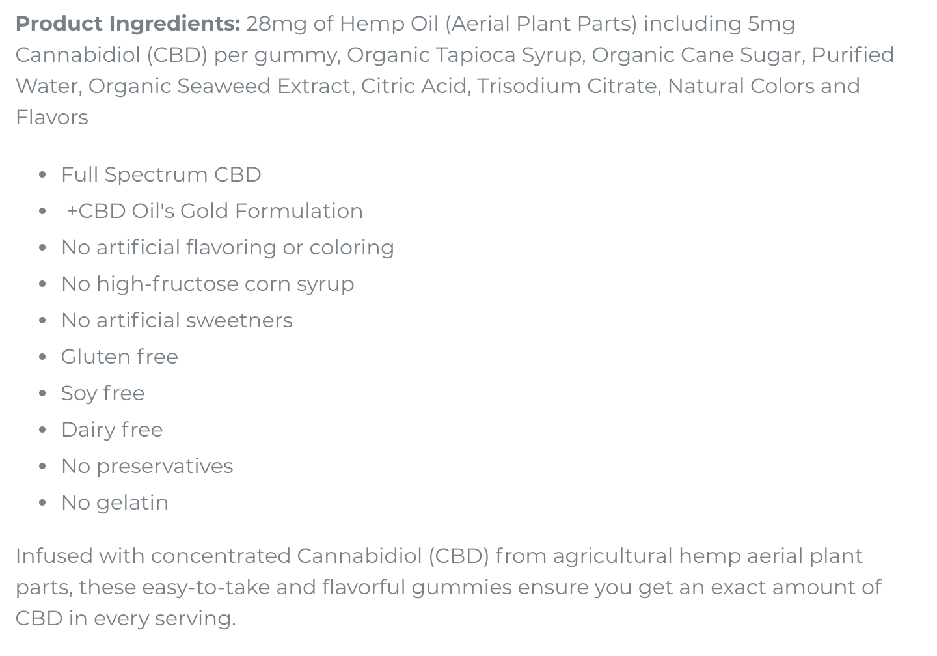Click the 'Product Ingredients:' bold heading

tap(128, 24)
